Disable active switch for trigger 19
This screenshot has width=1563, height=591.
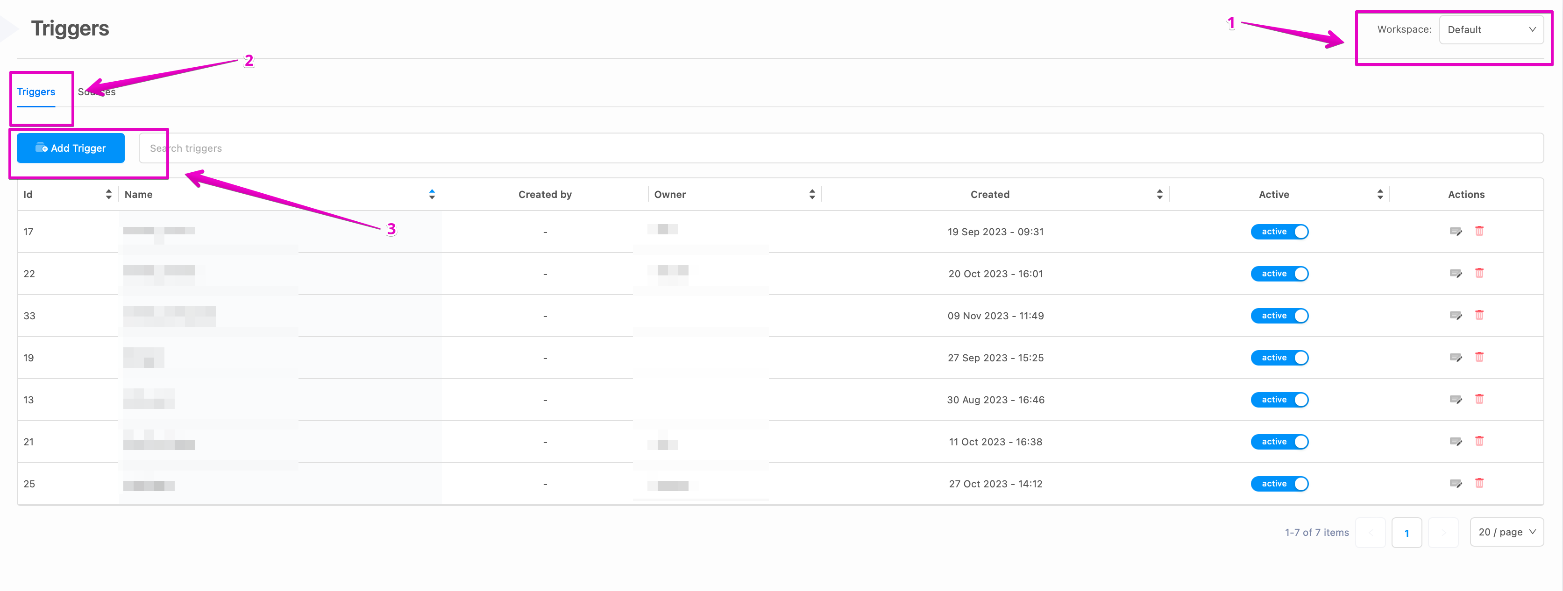[1279, 358]
